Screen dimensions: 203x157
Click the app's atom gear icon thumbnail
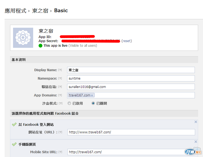pyautogui.click(x=23, y=38)
